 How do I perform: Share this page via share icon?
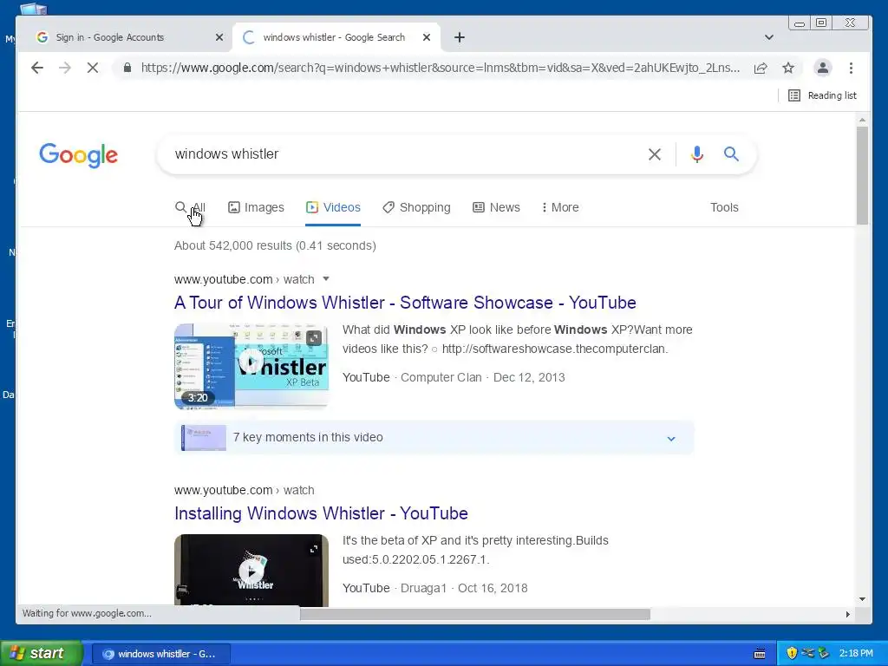coord(761,68)
